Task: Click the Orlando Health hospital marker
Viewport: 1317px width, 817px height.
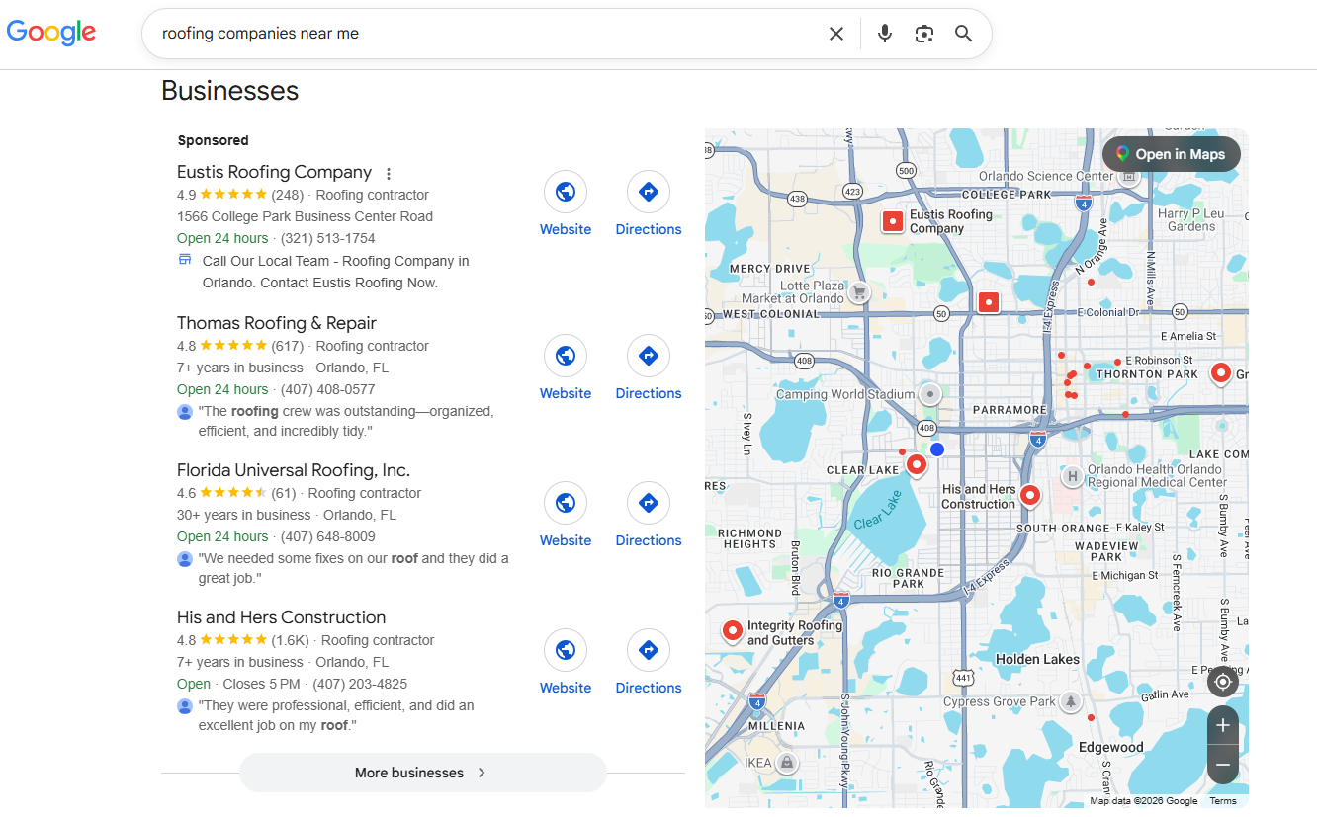Action: pos(1073,477)
